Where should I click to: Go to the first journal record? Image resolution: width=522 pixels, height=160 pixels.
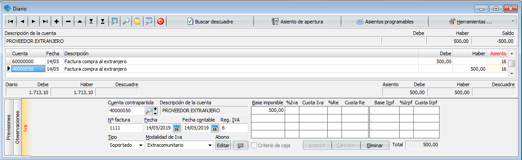(11, 22)
